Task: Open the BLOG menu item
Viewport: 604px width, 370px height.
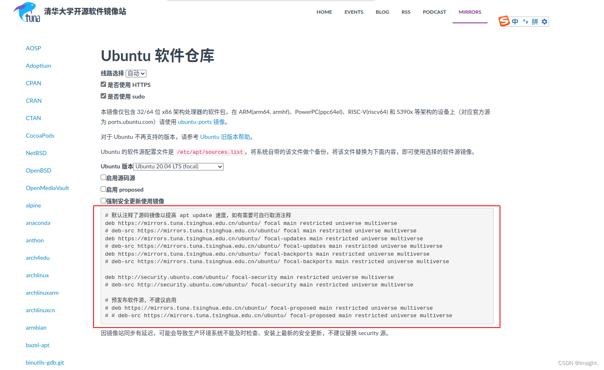Action: click(382, 12)
